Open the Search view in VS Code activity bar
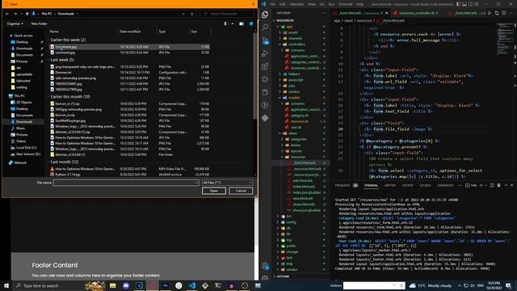Viewport: 517px width, 291px height. pos(265,27)
